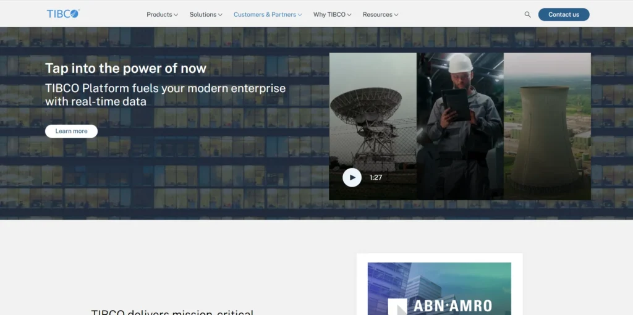Viewport: 633px width, 315px height.
Task: Click the TIBCO logo
Action: [x=63, y=14]
